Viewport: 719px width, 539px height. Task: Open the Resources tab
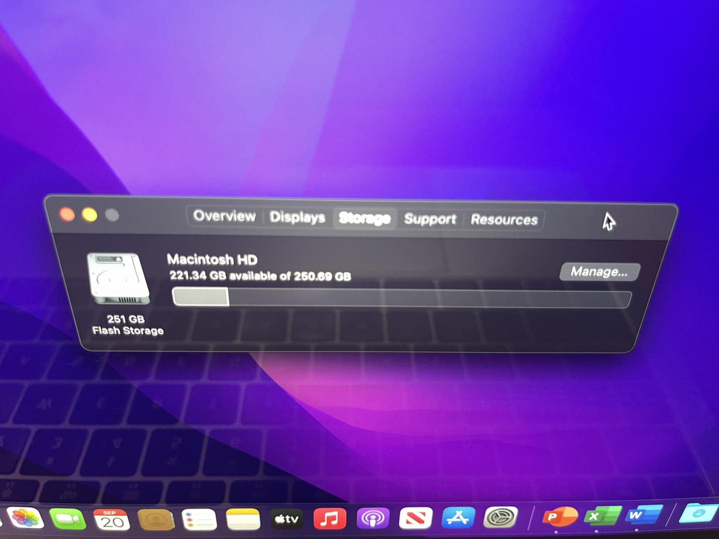click(504, 220)
